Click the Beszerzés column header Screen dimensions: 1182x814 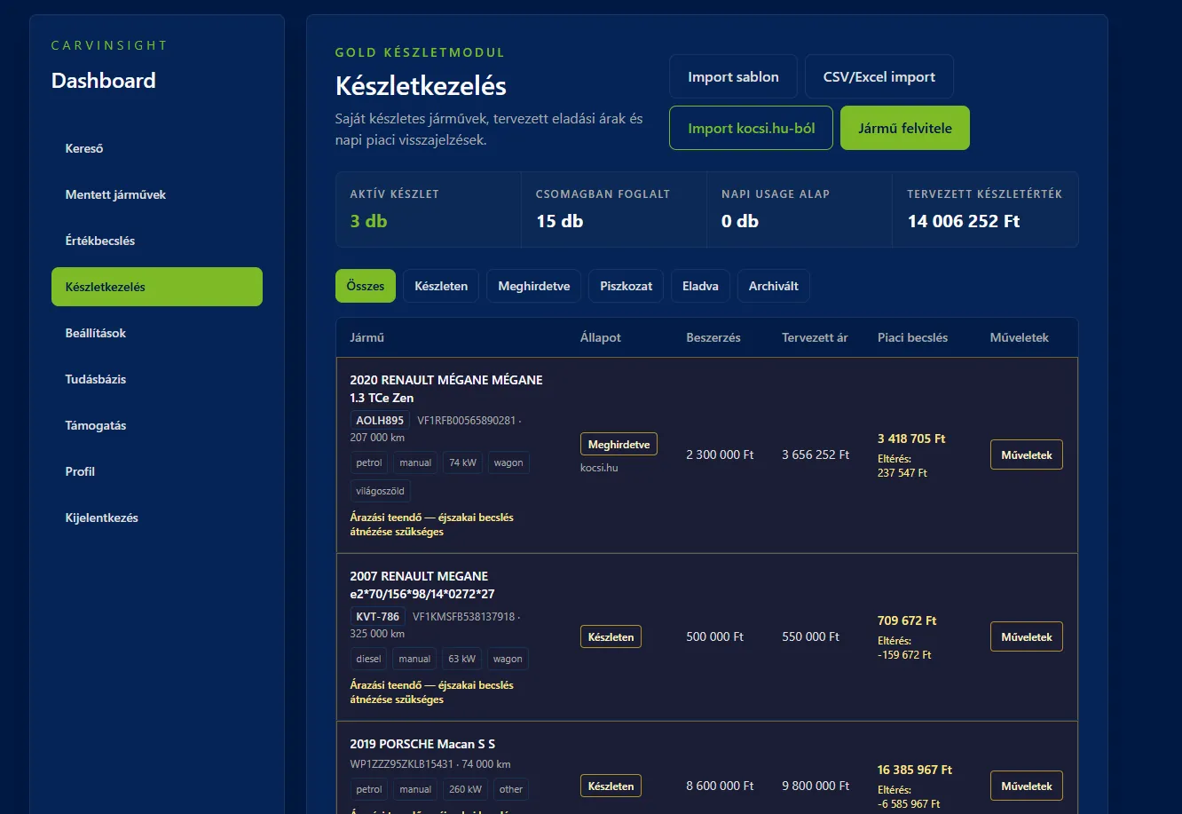(x=713, y=337)
